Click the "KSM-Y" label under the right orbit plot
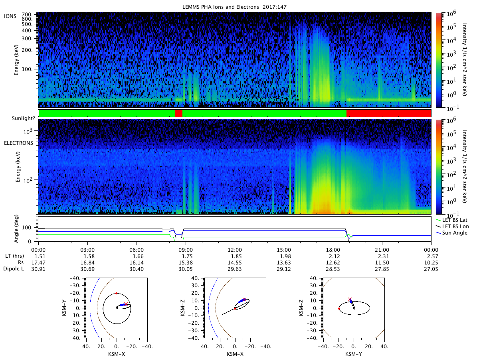Viewport: 479px width, 359px height. [x=354, y=354]
